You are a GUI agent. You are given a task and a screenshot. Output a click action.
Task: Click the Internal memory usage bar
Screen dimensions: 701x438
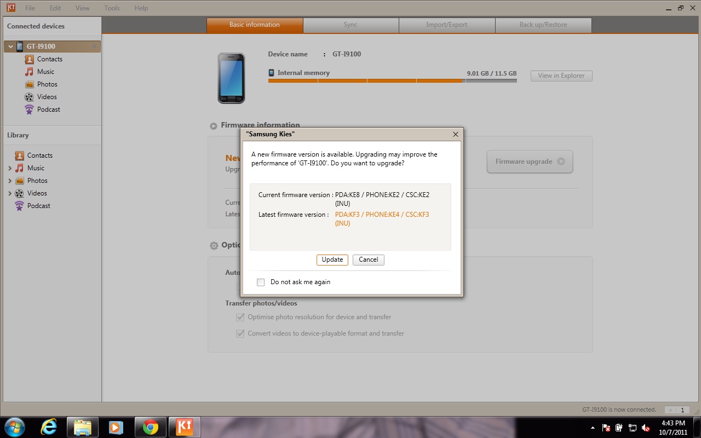coord(393,81)
